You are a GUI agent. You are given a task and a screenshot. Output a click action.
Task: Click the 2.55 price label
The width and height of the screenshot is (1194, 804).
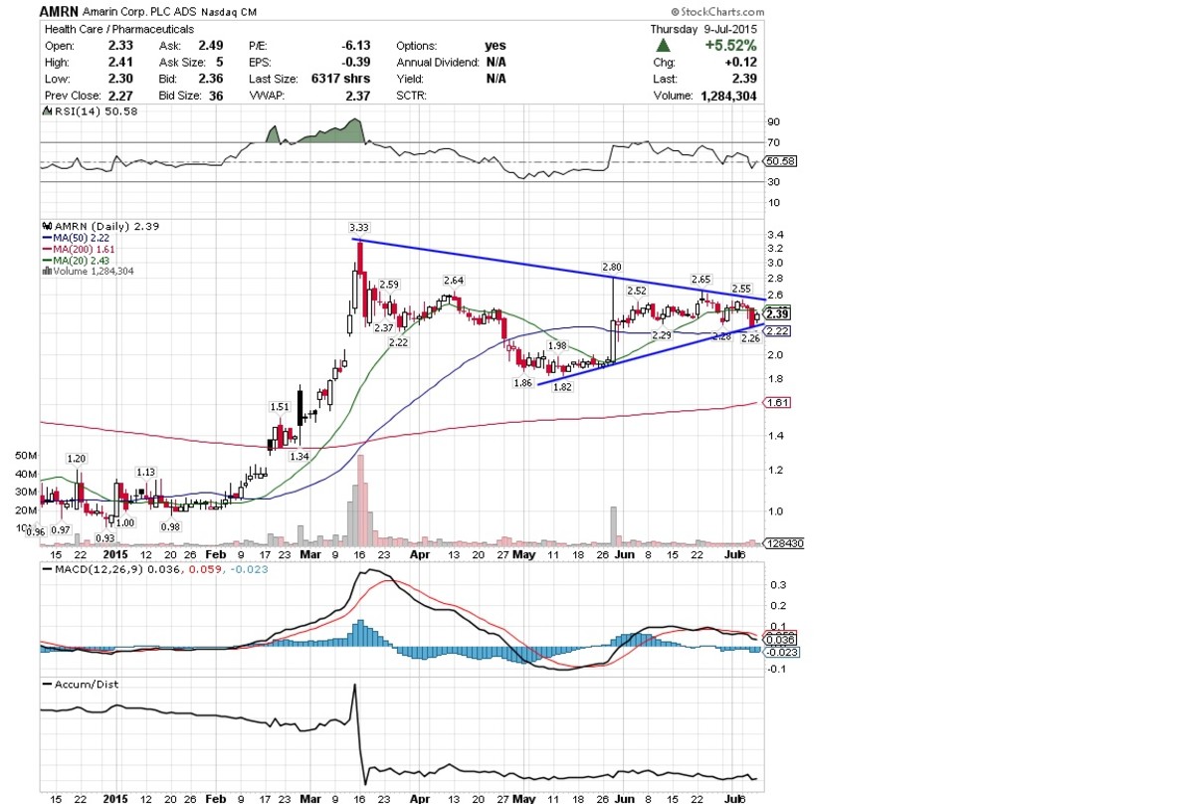pyautogui.click(x=742, y=288)
